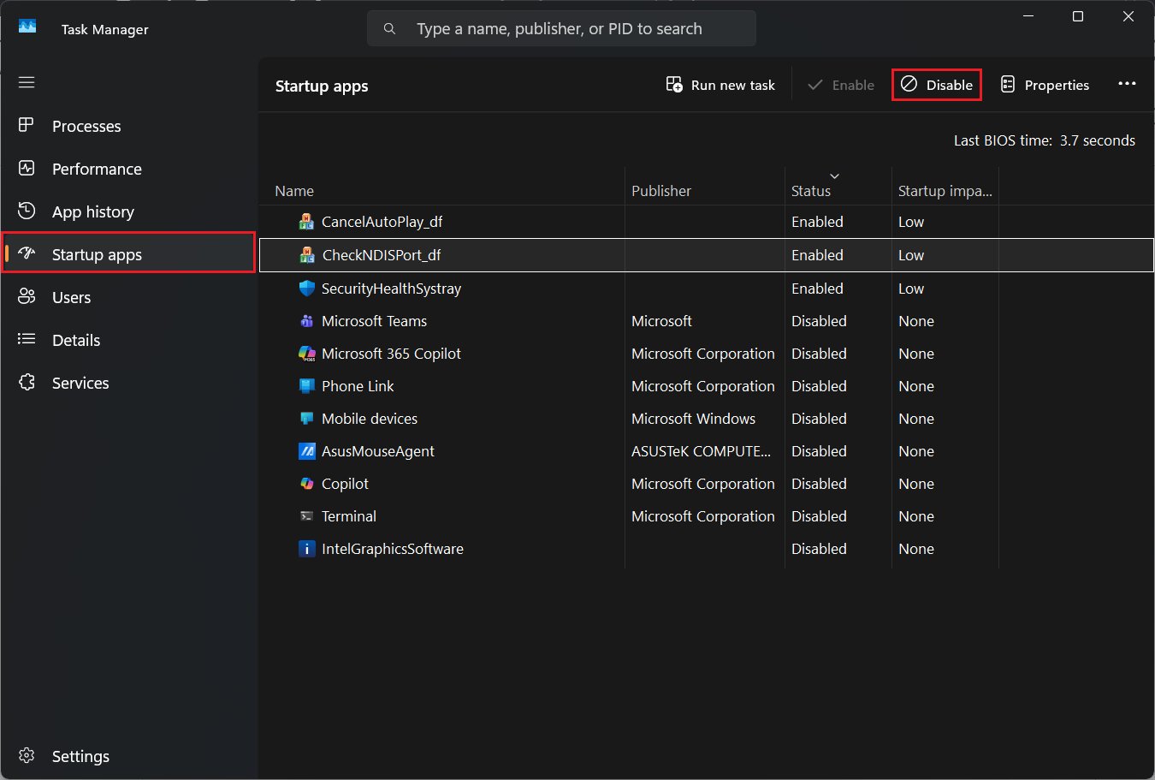This screenshot has height=780, width=1155.
Task: Click the Microsoft 365 Copilot icon
Action: [x=306, y=354]
